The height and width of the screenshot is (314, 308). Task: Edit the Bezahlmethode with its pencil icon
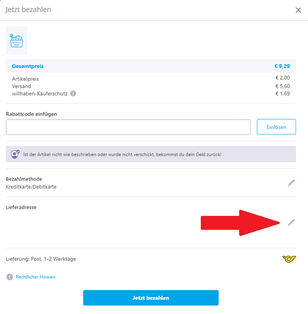[x=291, y=183]
